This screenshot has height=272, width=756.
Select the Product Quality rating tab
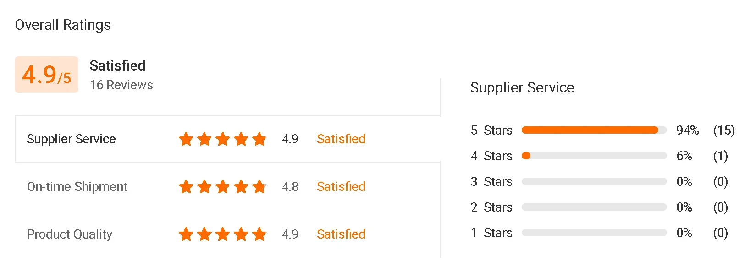[x=69, y=234]
